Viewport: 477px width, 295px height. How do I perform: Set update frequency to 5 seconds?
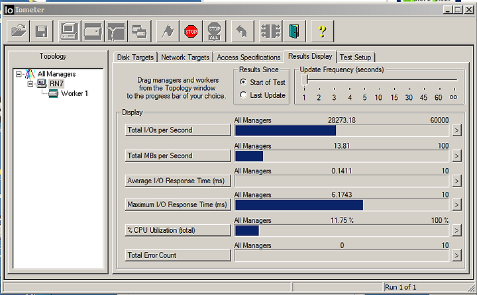[x=364, y=97]
